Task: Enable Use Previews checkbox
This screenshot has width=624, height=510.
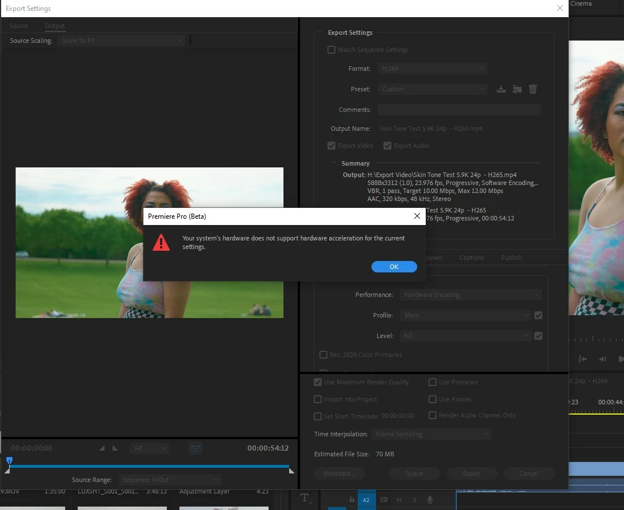Action: pos(432,382)
